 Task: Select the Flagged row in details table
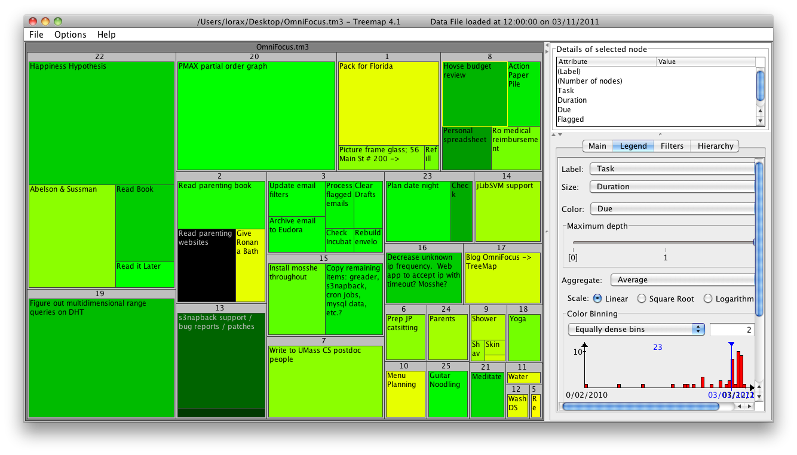click(655, 119)
